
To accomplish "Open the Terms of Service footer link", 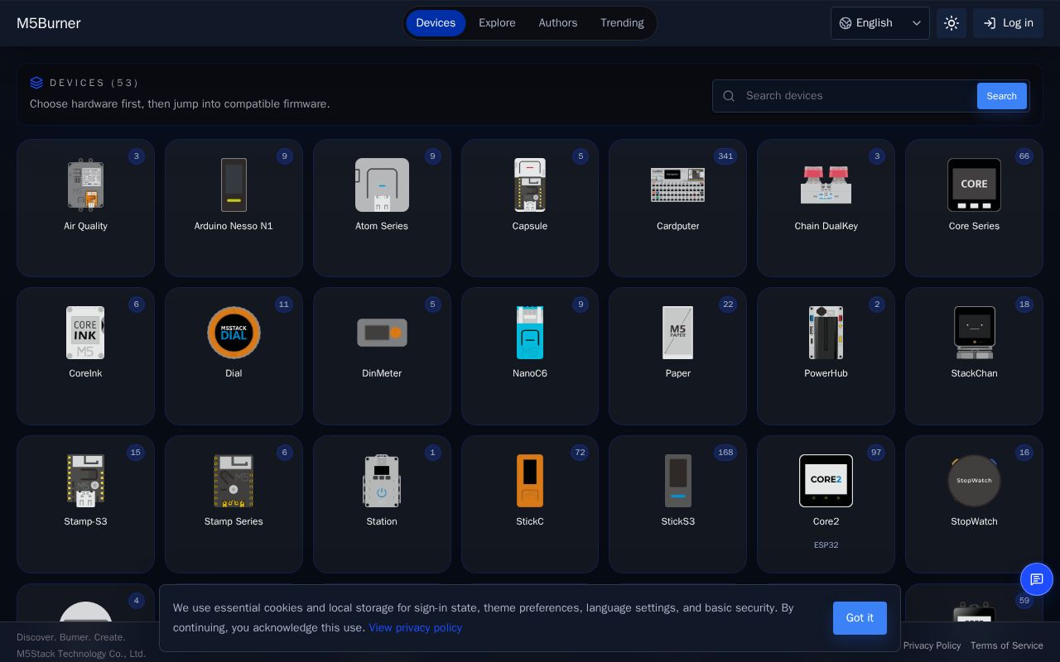I will pyautogui.click(x=1007, y=645).
